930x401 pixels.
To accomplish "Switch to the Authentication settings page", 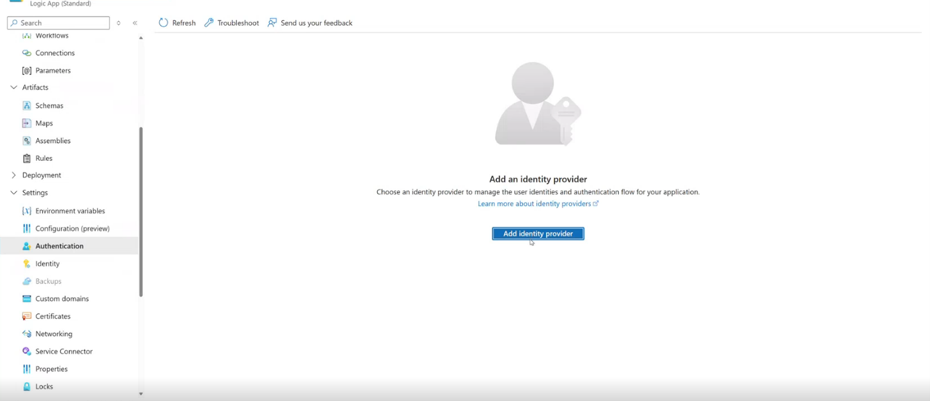I will click(x=59, y=246).
